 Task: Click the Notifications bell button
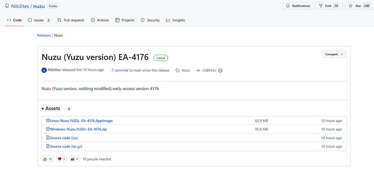coord(298,6)
